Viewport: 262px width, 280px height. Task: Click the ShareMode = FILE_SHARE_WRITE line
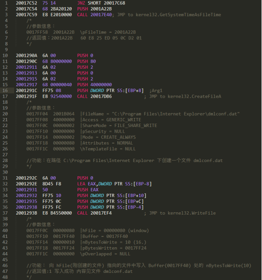coord(120,126)
